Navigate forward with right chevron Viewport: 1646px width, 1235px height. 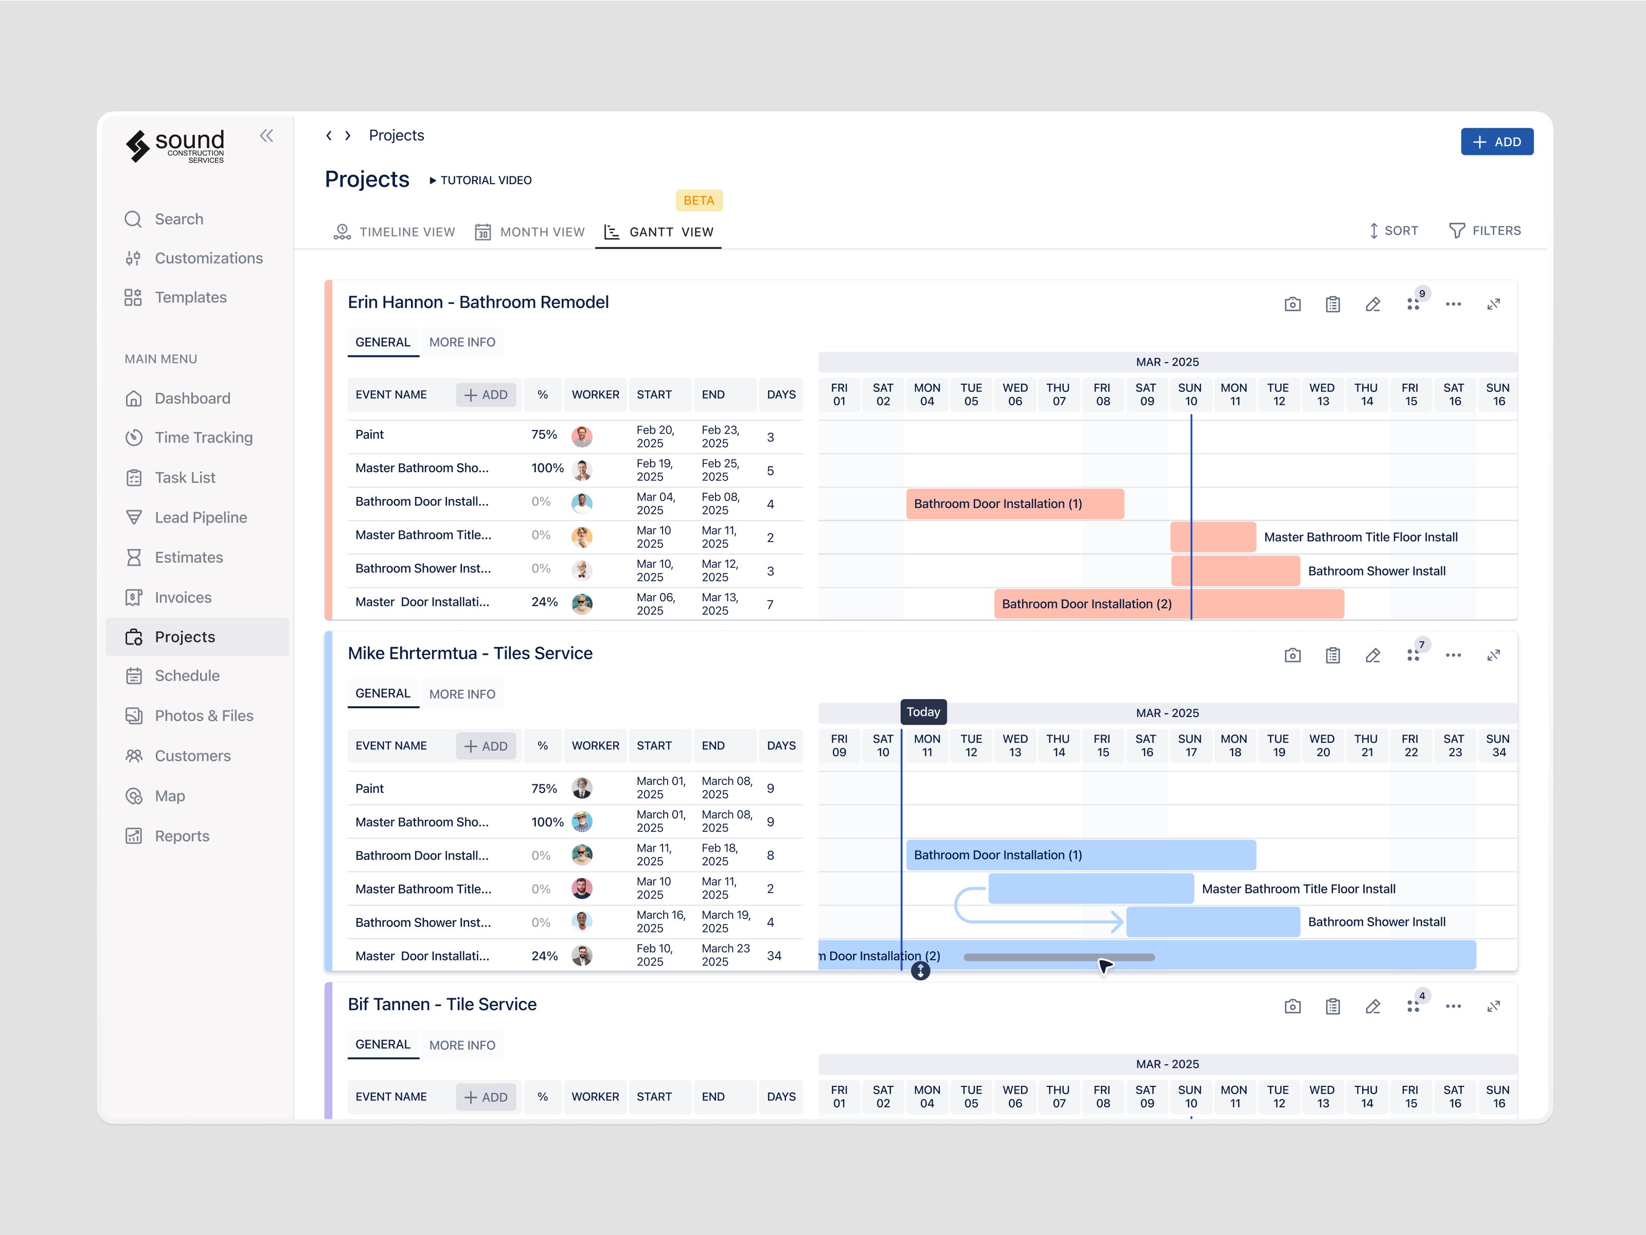click(x=348, y=135)
